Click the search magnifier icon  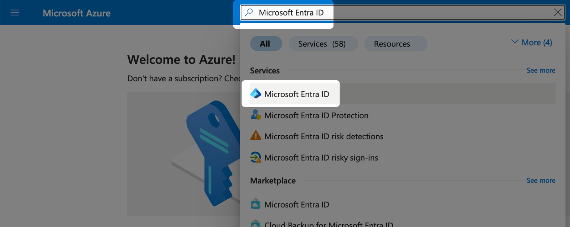(249, 12)
